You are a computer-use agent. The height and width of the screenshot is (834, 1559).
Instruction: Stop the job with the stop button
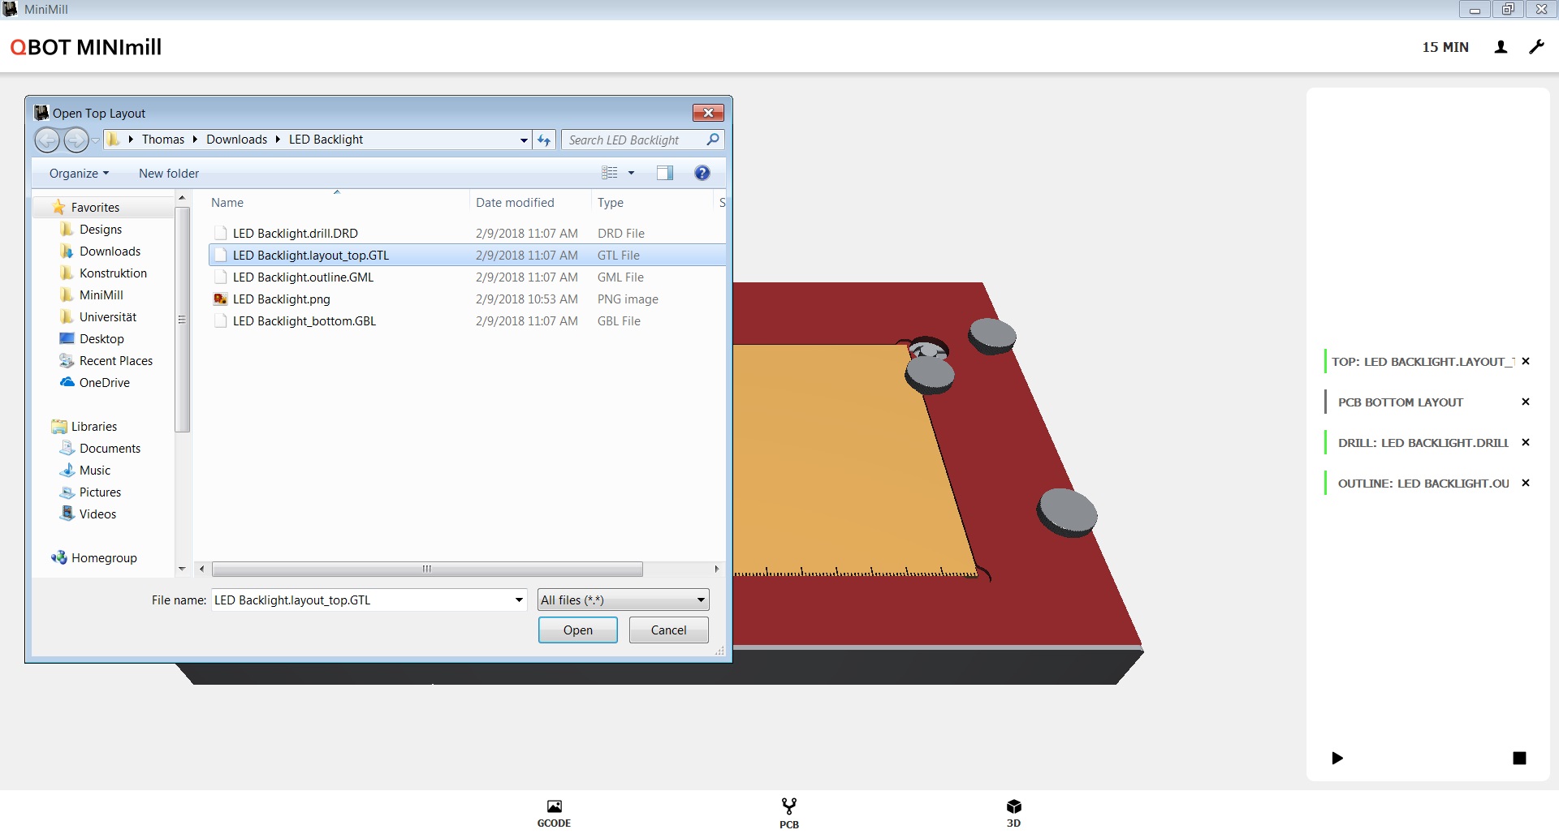coord(1519,758)
